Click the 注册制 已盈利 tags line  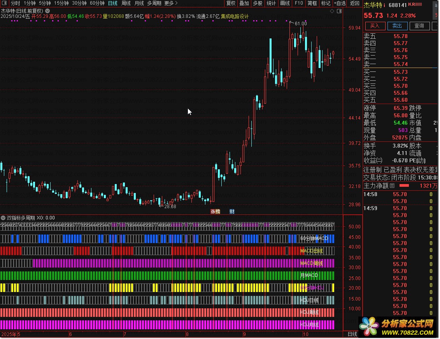[400, 170]
